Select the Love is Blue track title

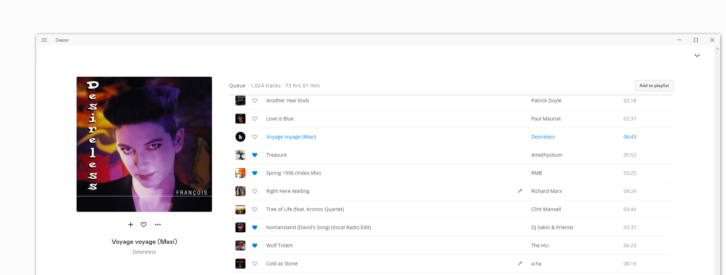pyautogui.click(x=280, y=119)
